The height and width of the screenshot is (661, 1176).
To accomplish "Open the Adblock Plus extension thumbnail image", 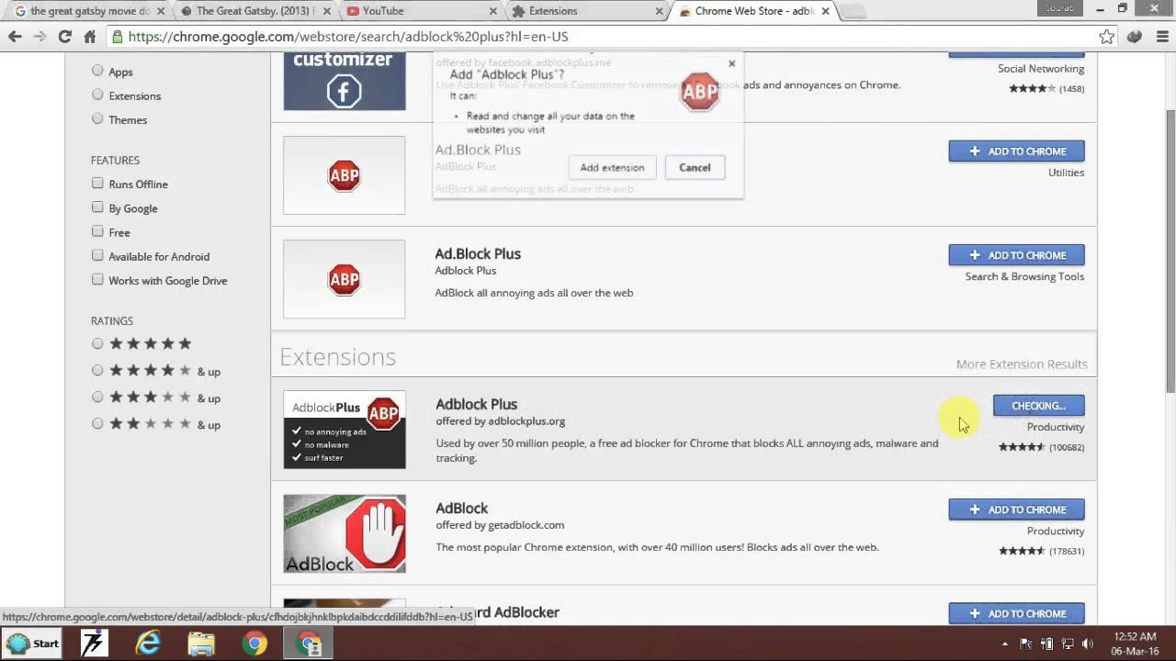I will [x=345, y=430].
